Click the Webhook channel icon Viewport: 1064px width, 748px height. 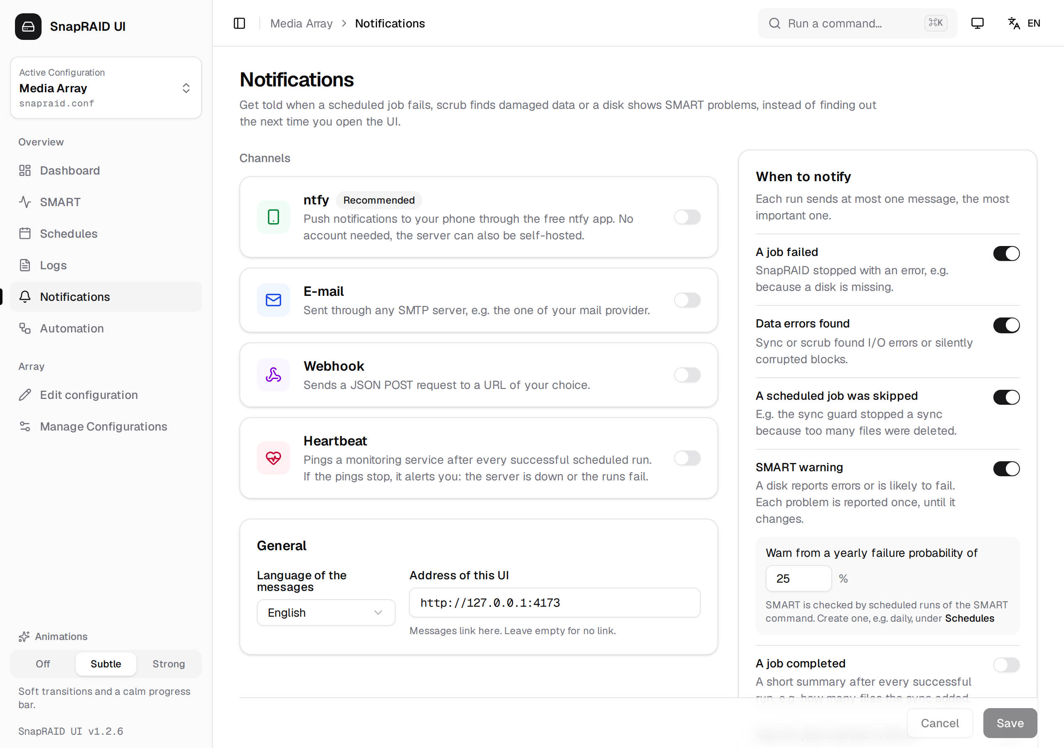(273, 375)
